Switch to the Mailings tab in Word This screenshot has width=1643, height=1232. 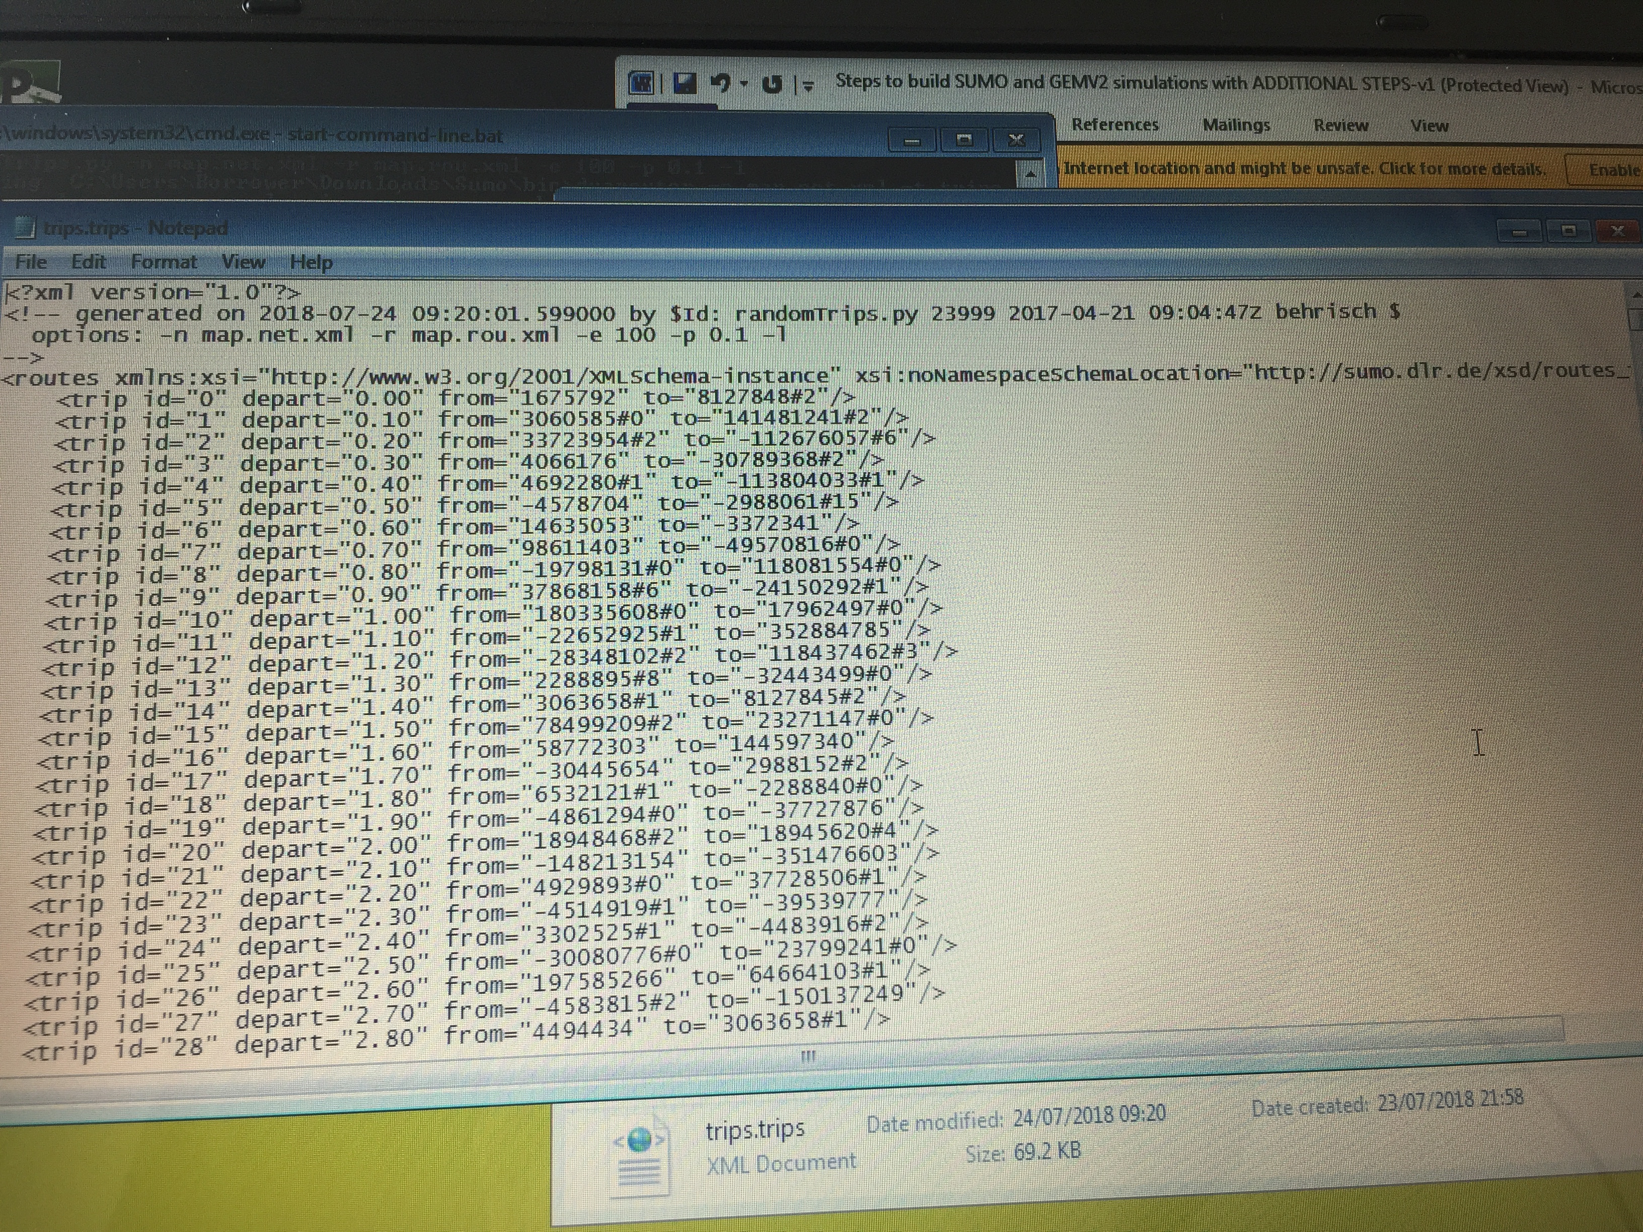1236,125
